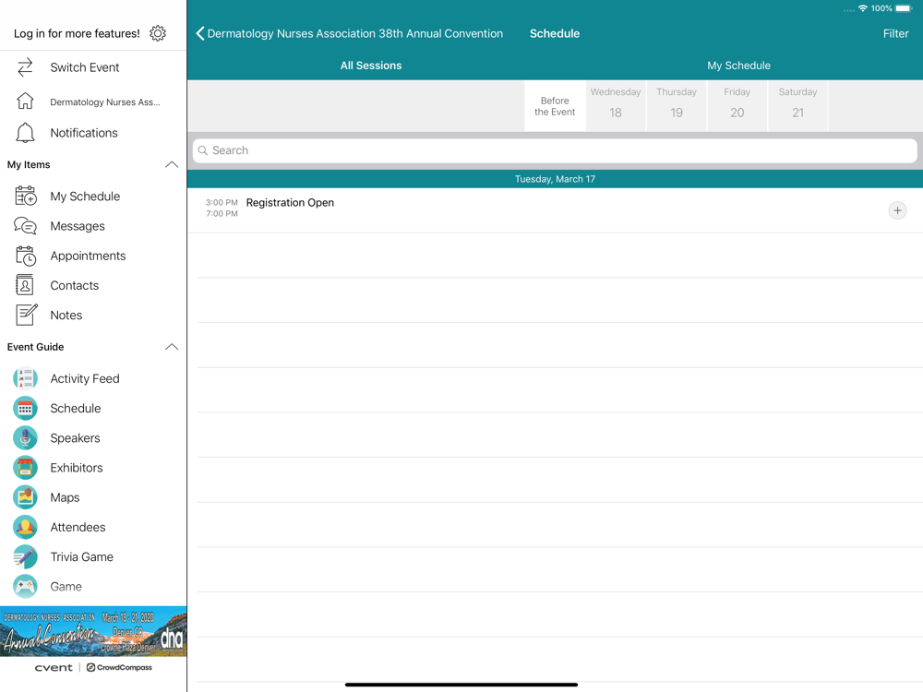Click the Speakers microphone icon
The width and height of the screenshot is (923, 692).
pyautogui.click(x=25, y=437)
